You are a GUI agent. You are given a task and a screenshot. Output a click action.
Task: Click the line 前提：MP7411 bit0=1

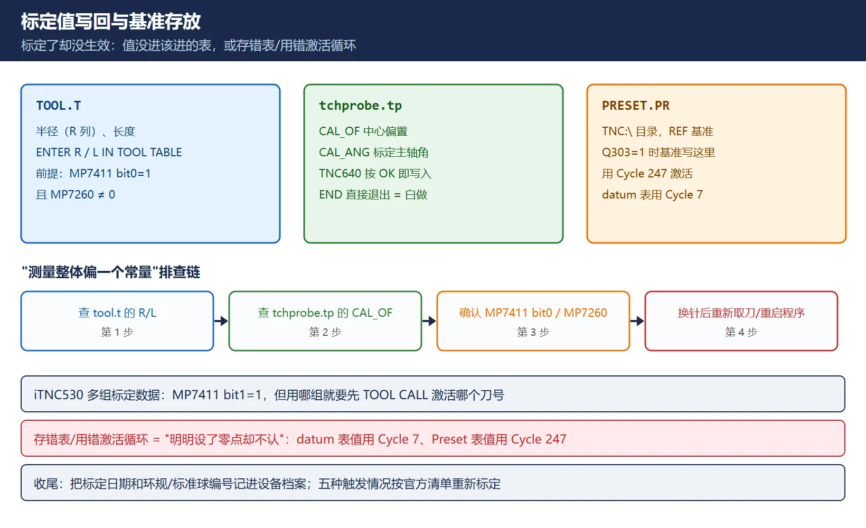coord(93,174)
